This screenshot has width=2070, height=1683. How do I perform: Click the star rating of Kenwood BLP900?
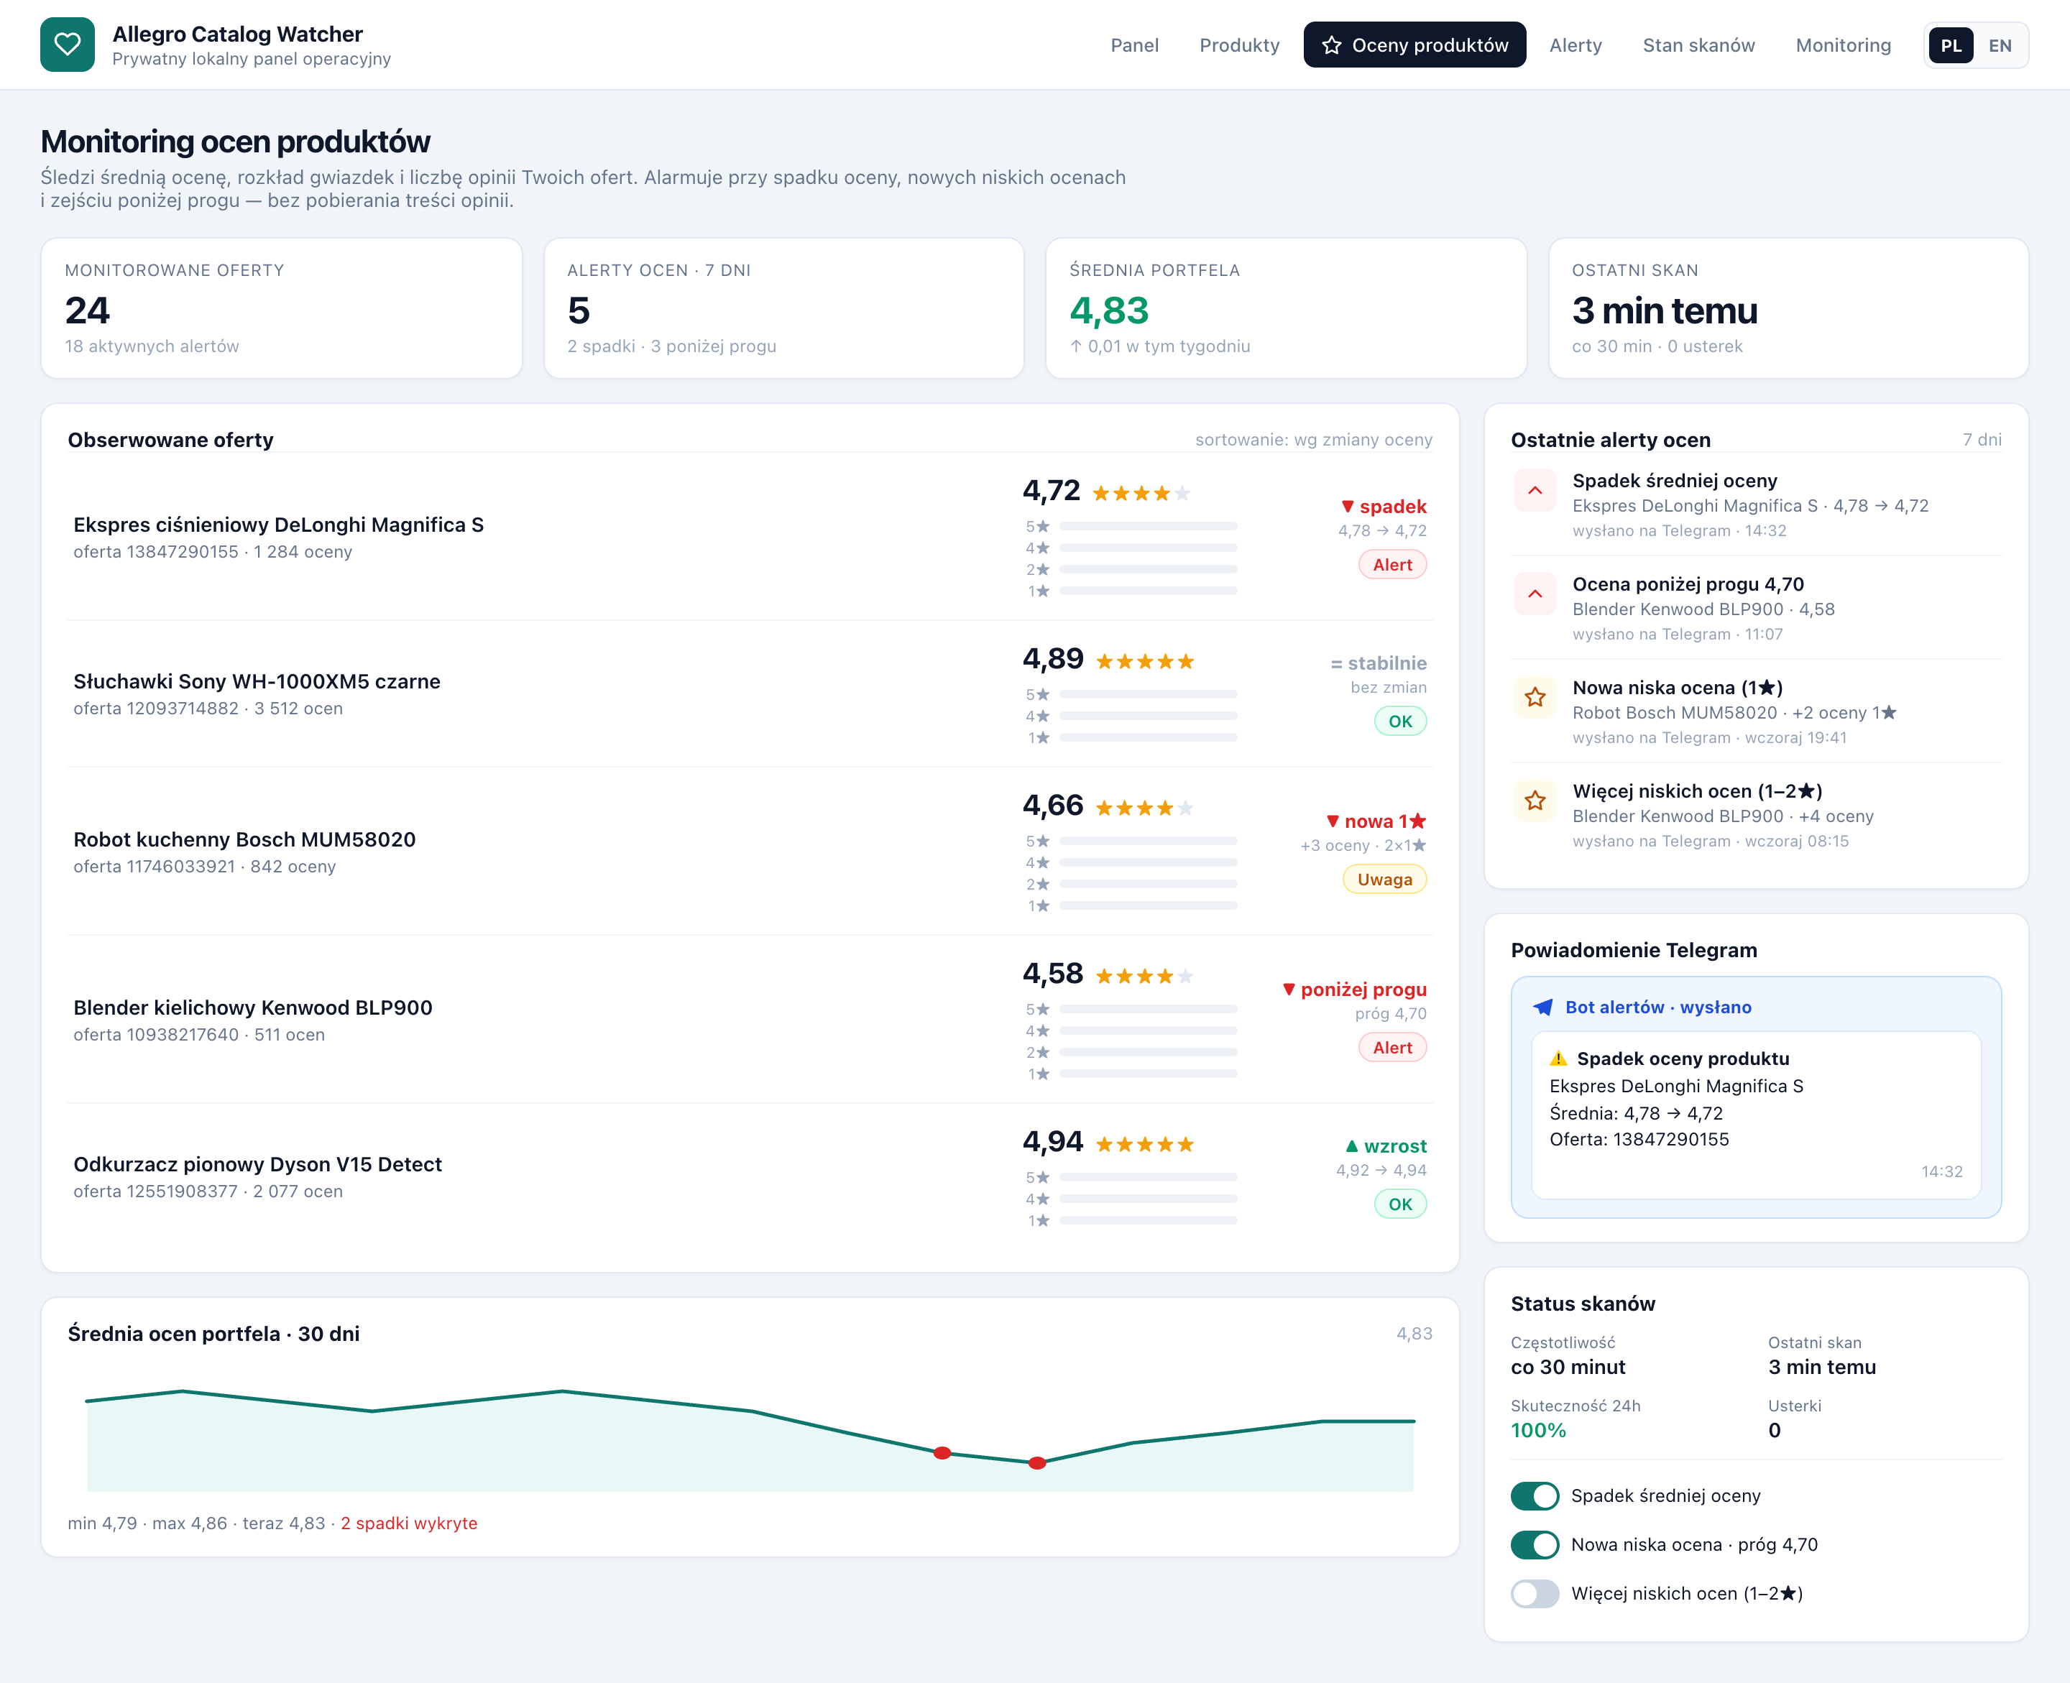click(x=1145, y=977)
